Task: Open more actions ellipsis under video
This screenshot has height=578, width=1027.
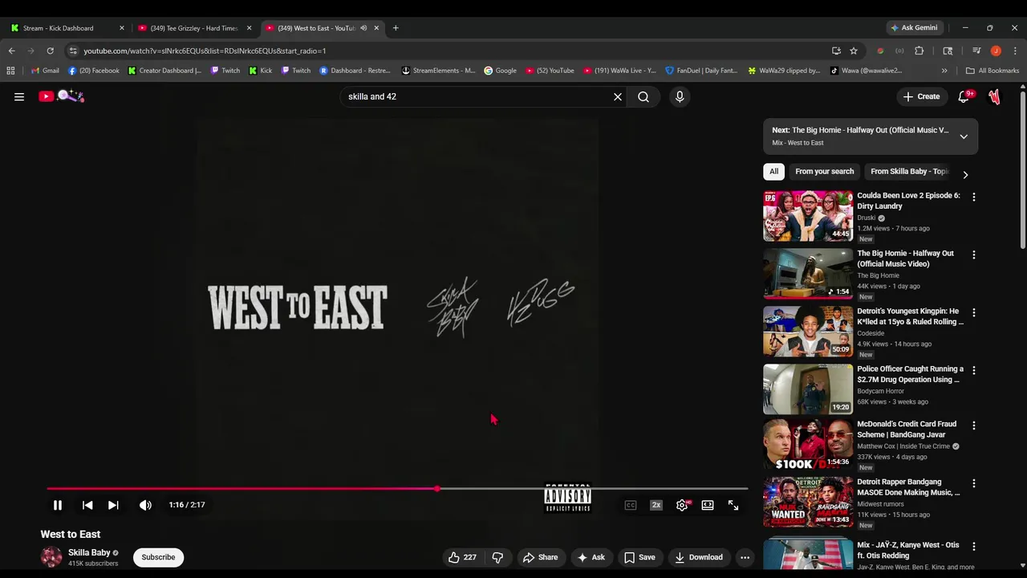Action: pos(745,557)
